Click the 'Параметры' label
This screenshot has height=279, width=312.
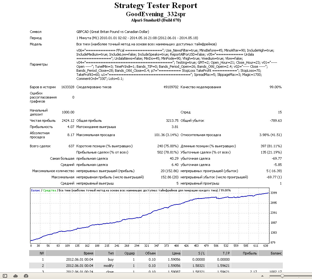38,64
